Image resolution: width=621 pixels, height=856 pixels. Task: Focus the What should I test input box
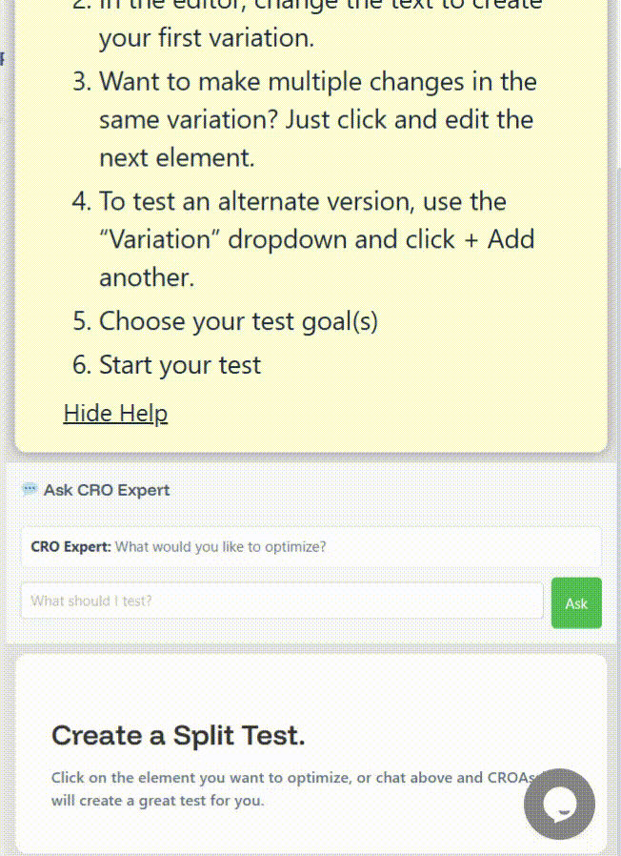point(282,602)
